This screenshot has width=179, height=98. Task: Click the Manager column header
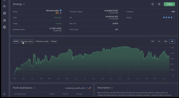(79, 94)
